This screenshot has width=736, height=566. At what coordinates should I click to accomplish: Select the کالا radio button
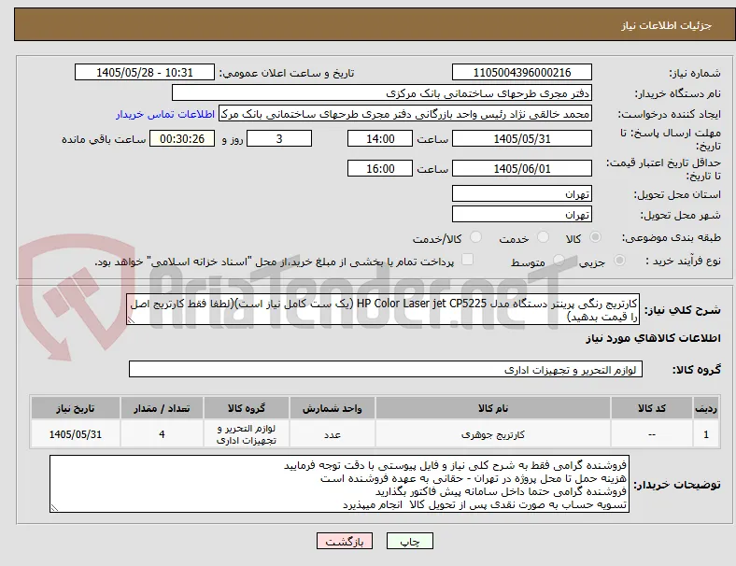[595, 237]
